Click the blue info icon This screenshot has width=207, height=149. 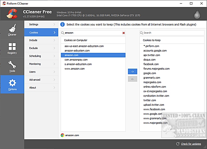62,24
